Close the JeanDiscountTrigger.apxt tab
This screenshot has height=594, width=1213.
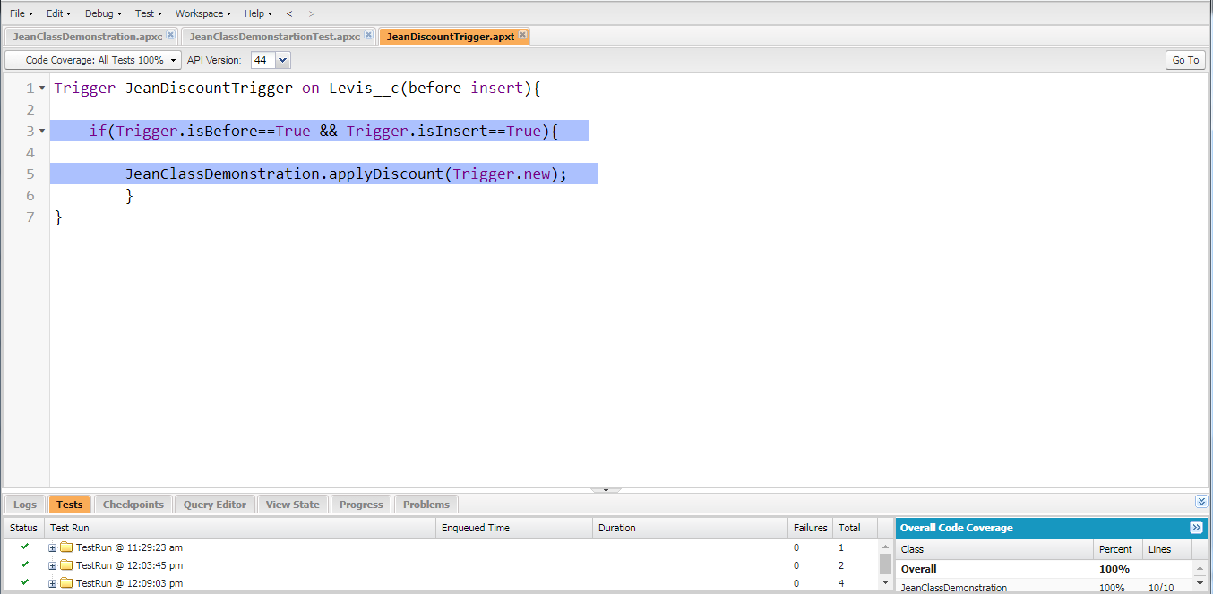tap(521, 36)
